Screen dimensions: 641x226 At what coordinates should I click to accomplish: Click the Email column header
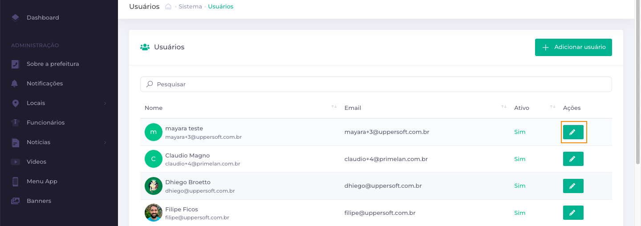point(353,108)
